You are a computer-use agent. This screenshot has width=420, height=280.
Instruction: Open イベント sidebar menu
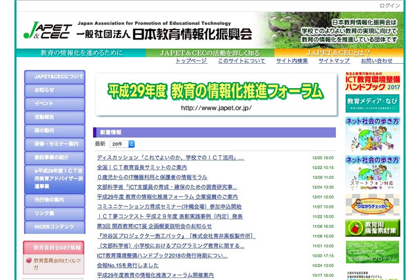[x=54, y=104]
